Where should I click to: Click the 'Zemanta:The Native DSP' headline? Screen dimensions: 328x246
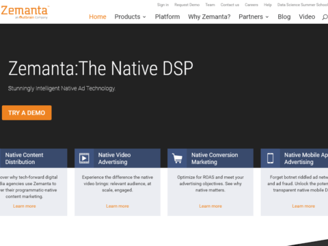point(100,68)
